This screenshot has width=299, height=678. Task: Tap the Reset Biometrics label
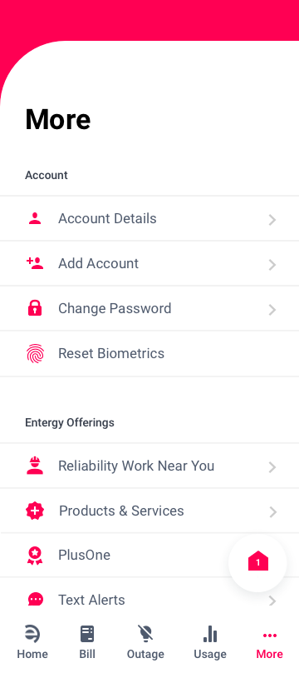(111, 353)
